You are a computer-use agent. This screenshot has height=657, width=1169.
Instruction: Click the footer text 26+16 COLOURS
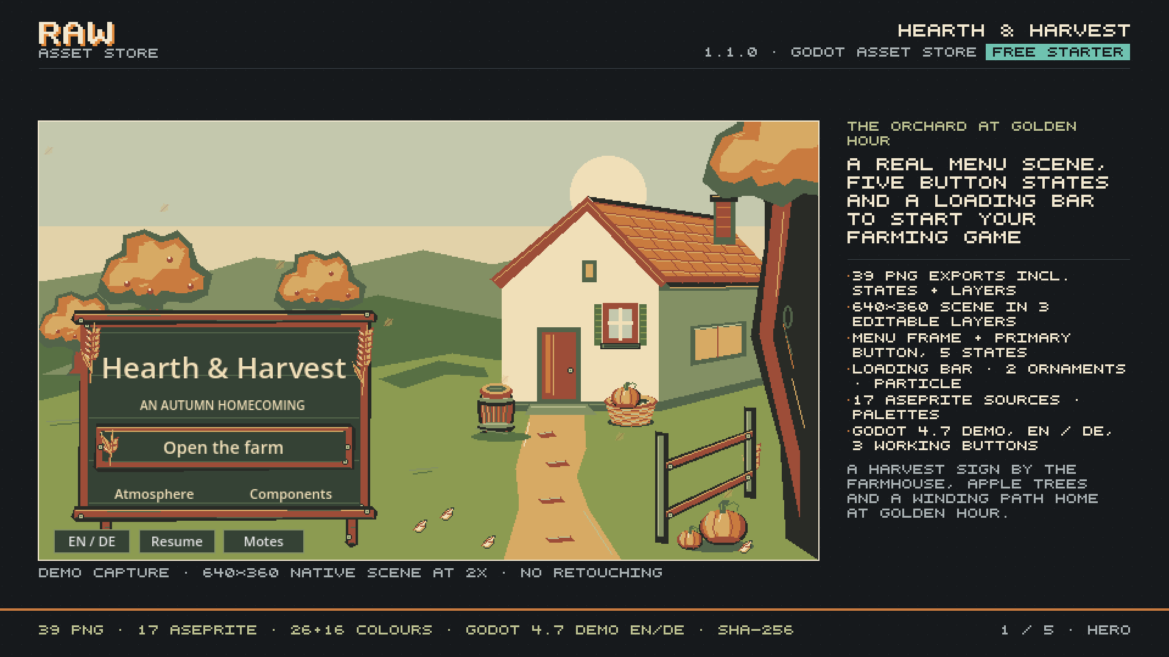(361, 630)
